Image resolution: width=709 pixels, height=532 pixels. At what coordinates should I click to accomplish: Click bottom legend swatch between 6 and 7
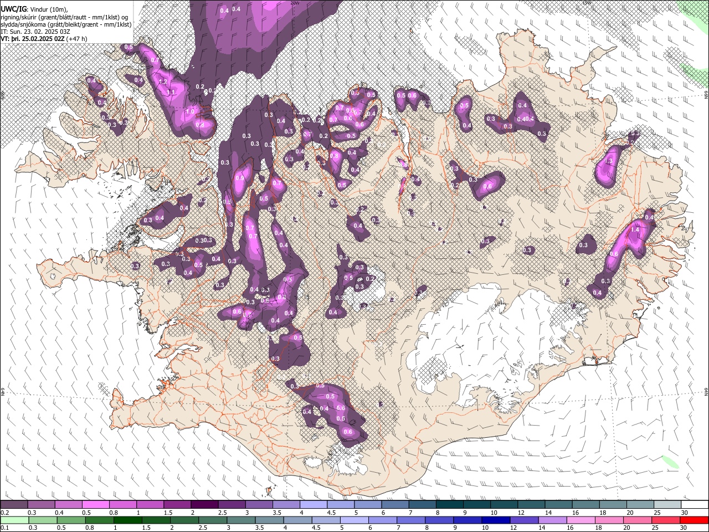point(383,520)
